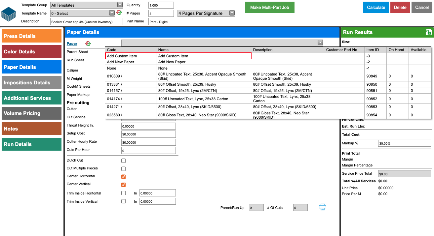
Task: Enable Trim Inside Vertical checkbox
Action: pos(124,201)
